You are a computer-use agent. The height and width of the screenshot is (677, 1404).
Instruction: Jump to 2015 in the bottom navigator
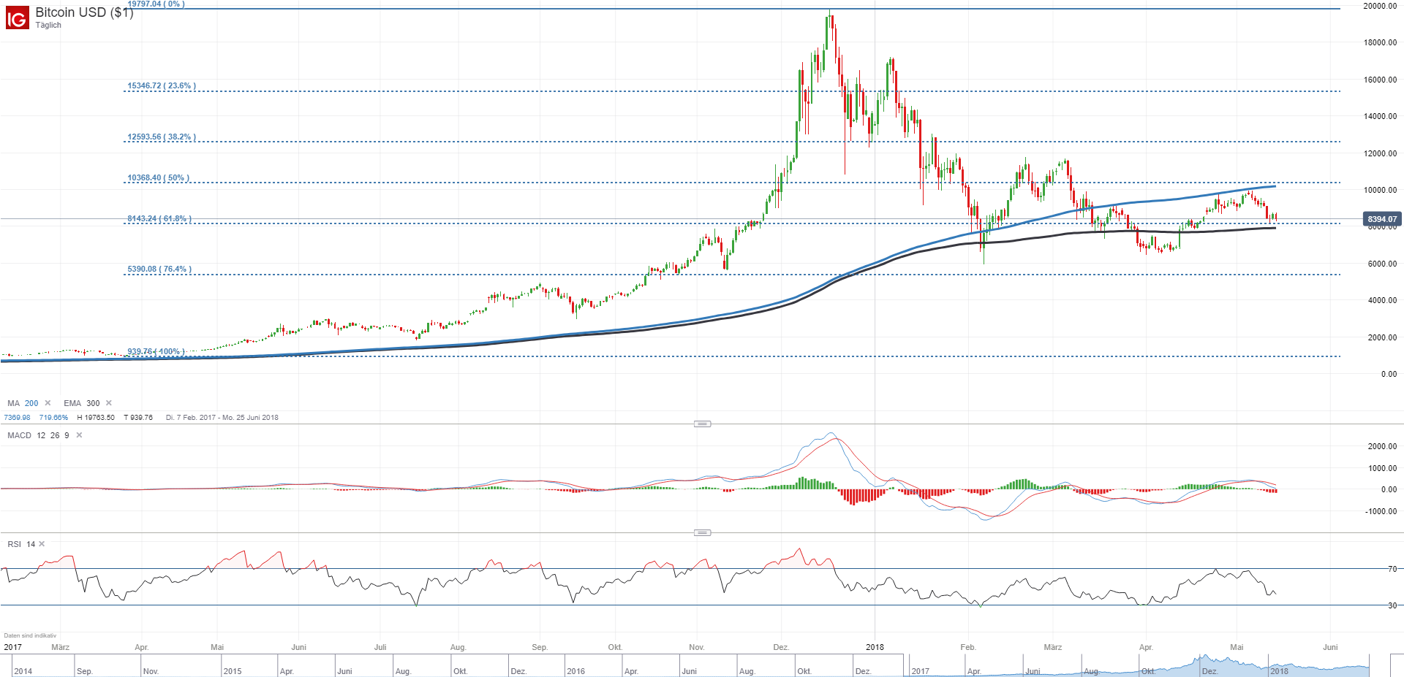pyautogui.click(x=233, y=671)
